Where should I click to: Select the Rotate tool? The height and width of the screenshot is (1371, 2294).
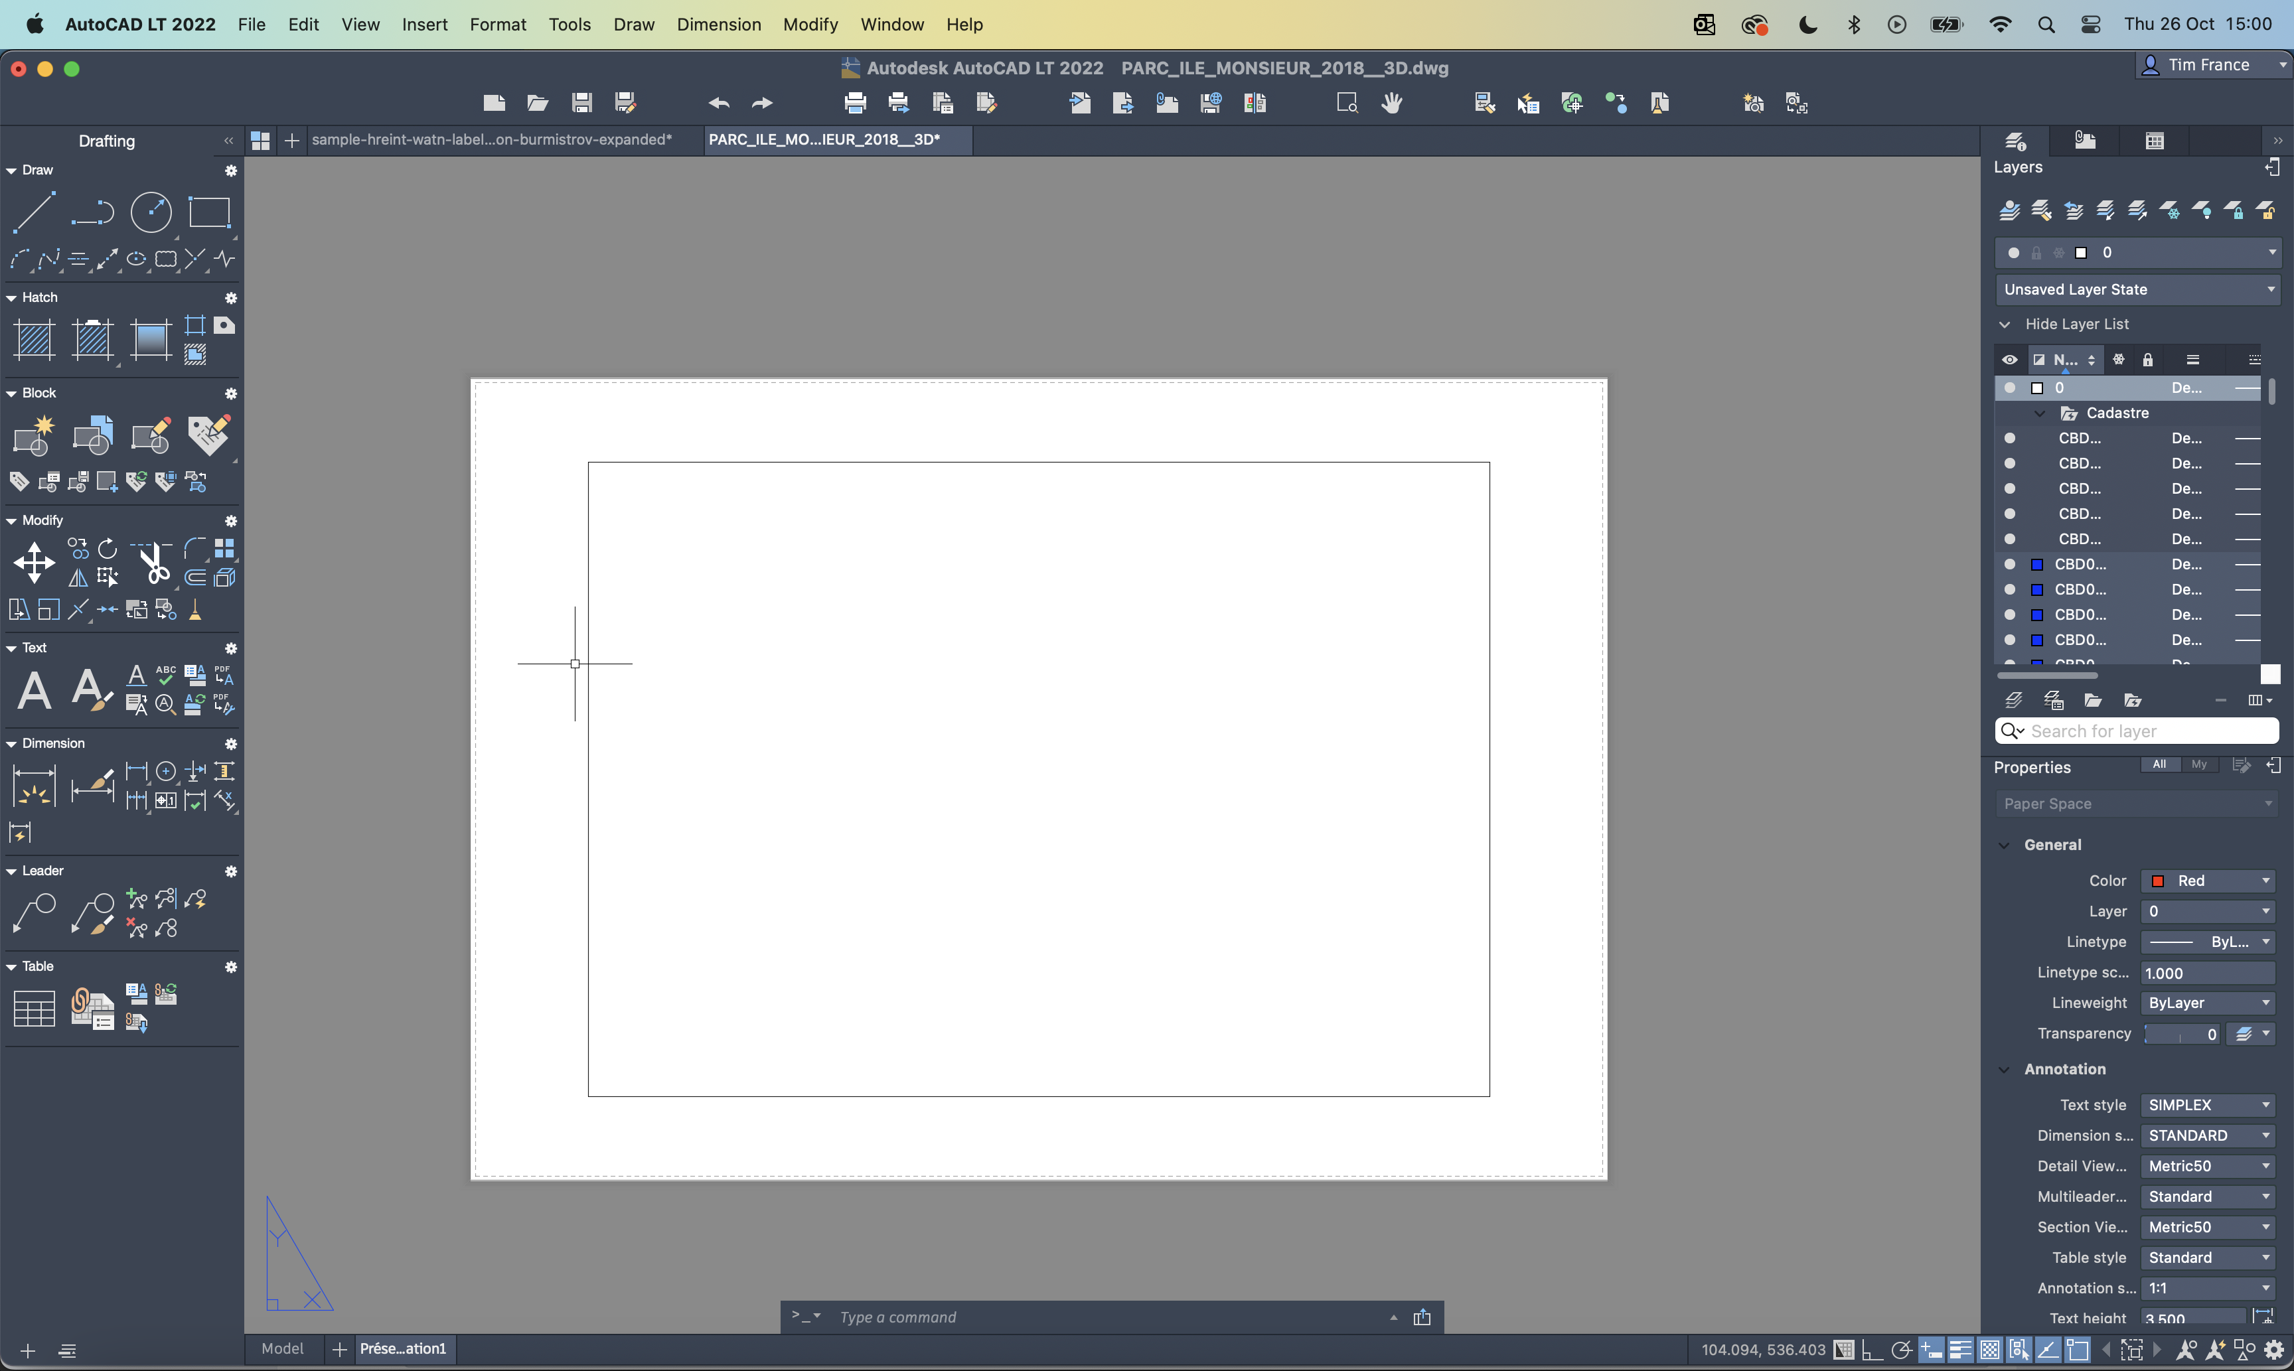(x=108, y=549)
